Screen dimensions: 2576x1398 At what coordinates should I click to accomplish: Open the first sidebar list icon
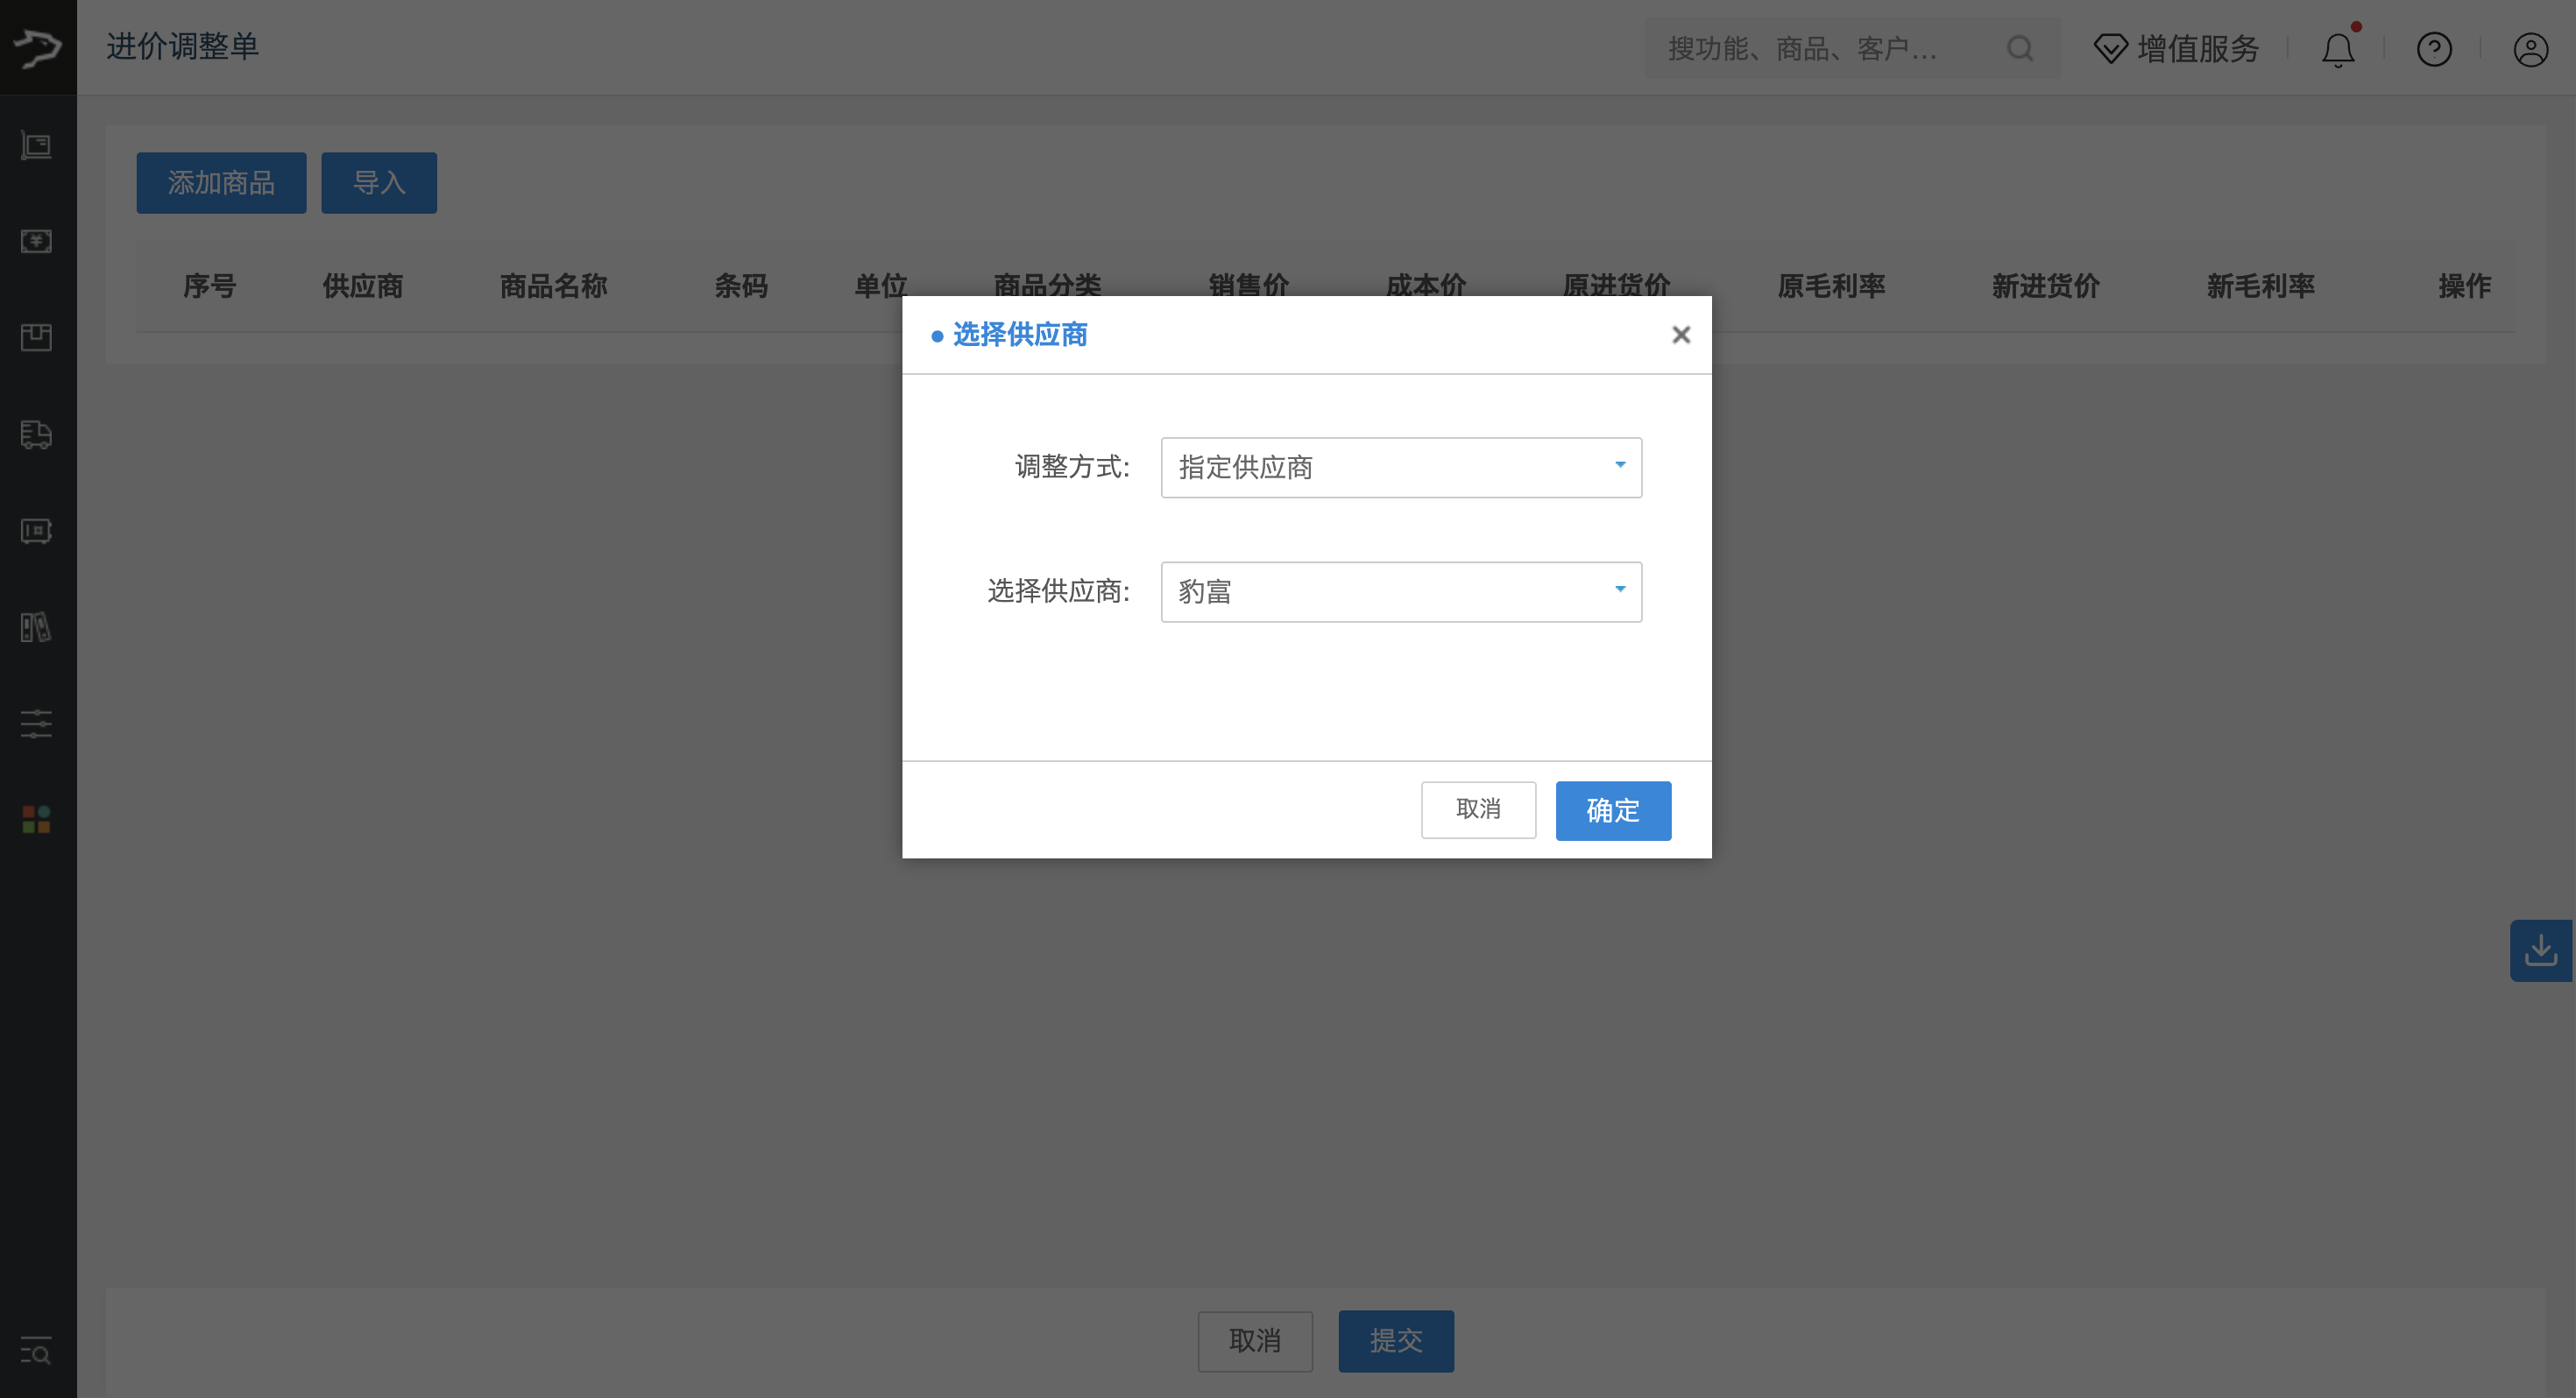37,146
